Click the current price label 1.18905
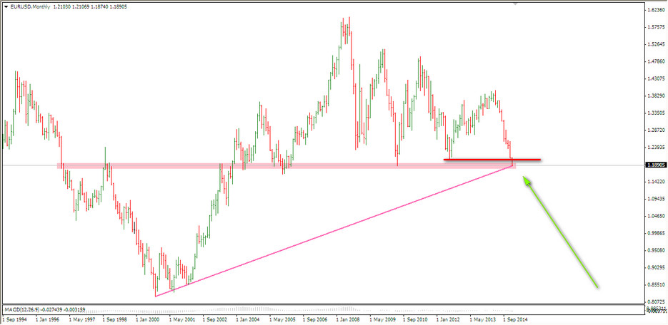This screenshot has height=325, width=668. click(x=655, y=165)
